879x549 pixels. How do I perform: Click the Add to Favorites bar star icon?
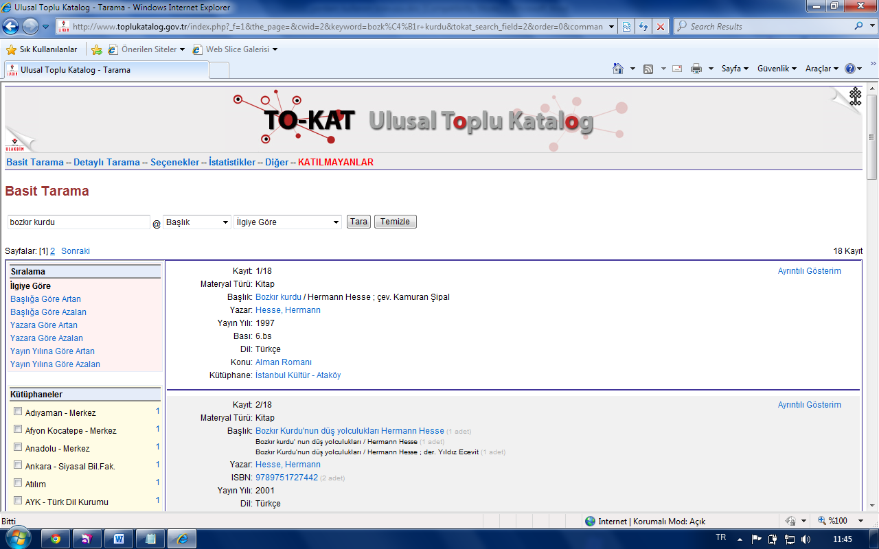[97, 49]
